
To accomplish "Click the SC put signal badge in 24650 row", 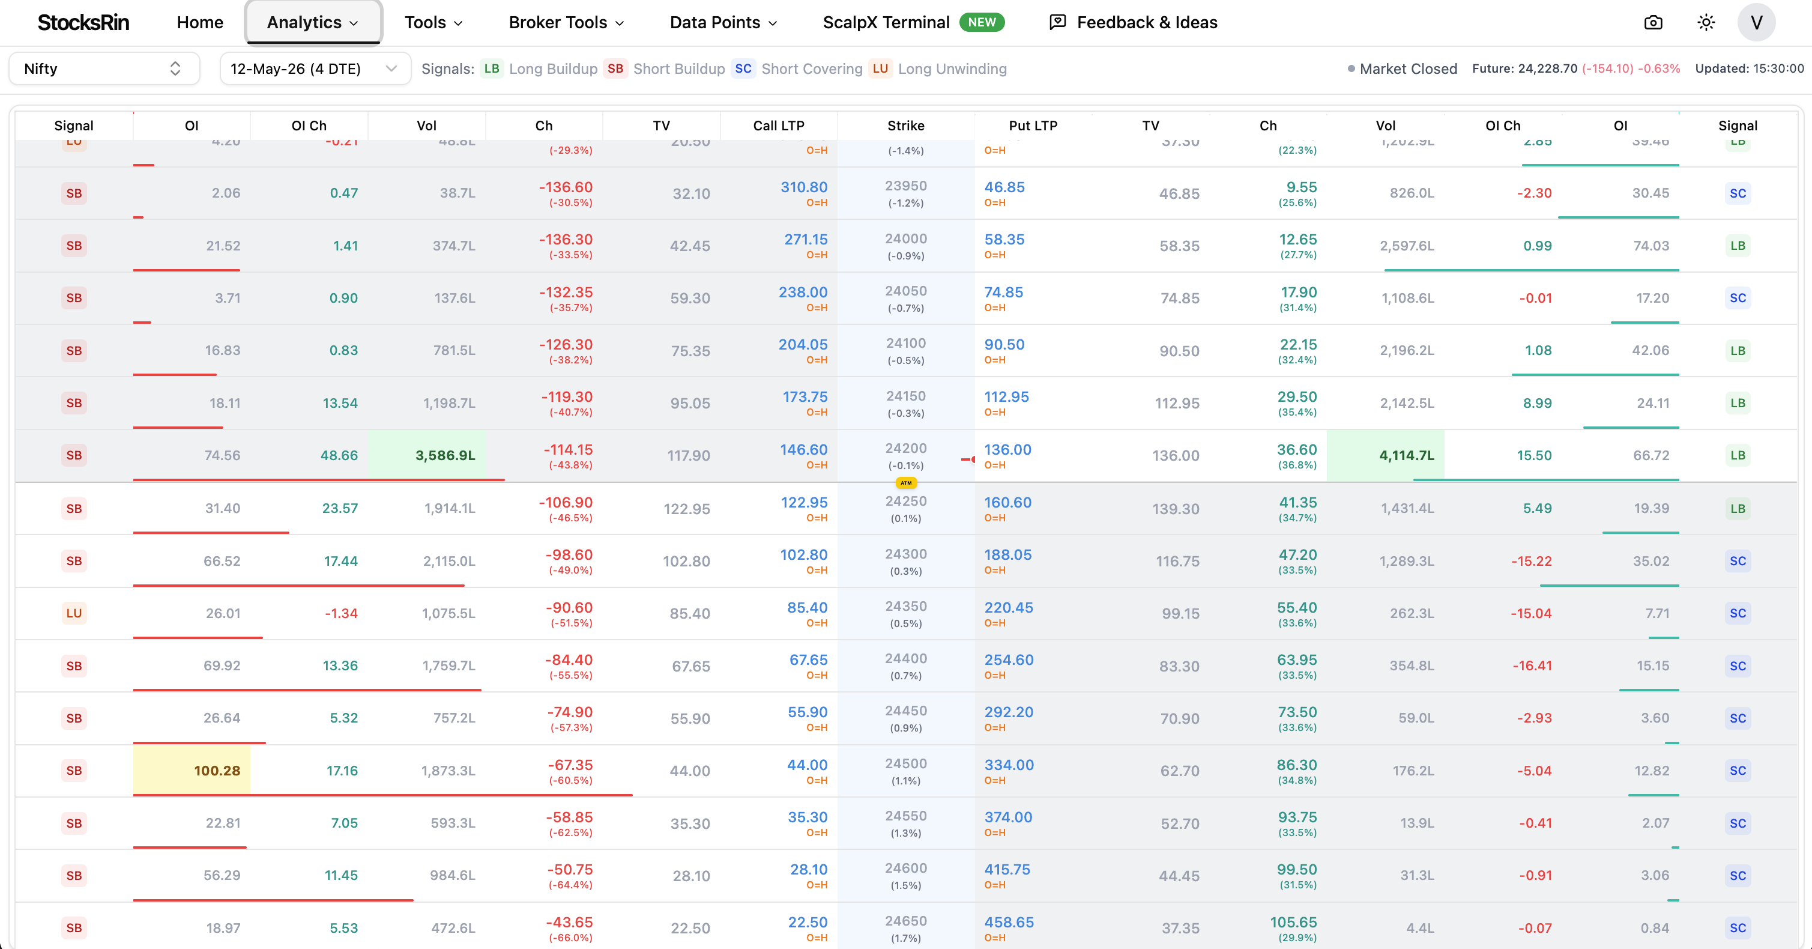I will (x=1738, y=928).
